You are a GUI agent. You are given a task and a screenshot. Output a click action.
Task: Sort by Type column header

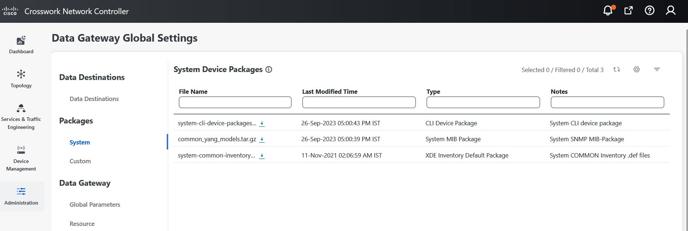coord(433,92)
